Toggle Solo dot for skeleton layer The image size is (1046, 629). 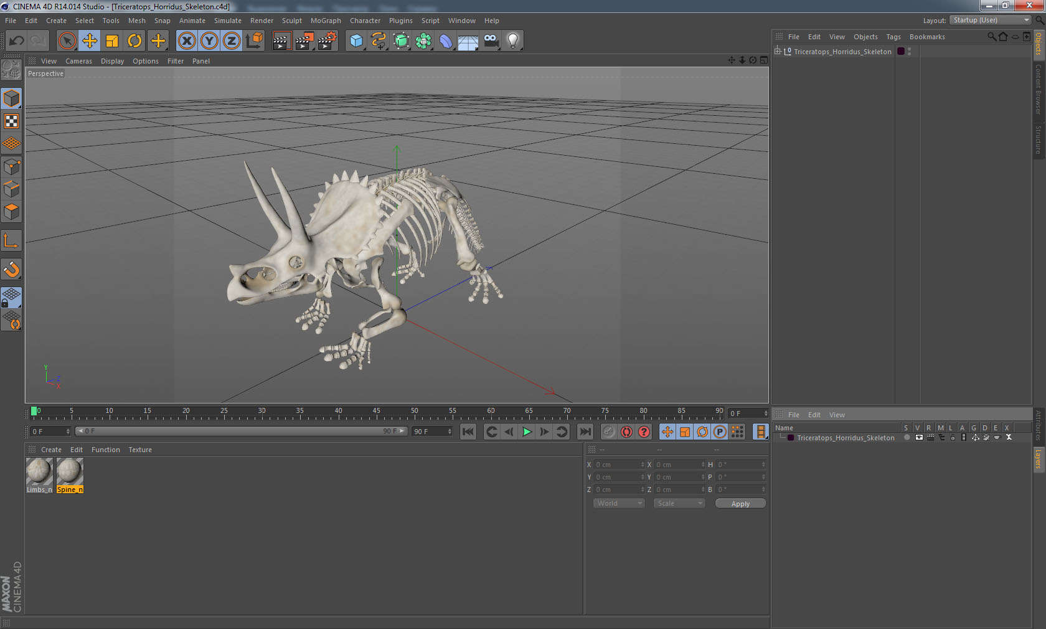[907, 438]
